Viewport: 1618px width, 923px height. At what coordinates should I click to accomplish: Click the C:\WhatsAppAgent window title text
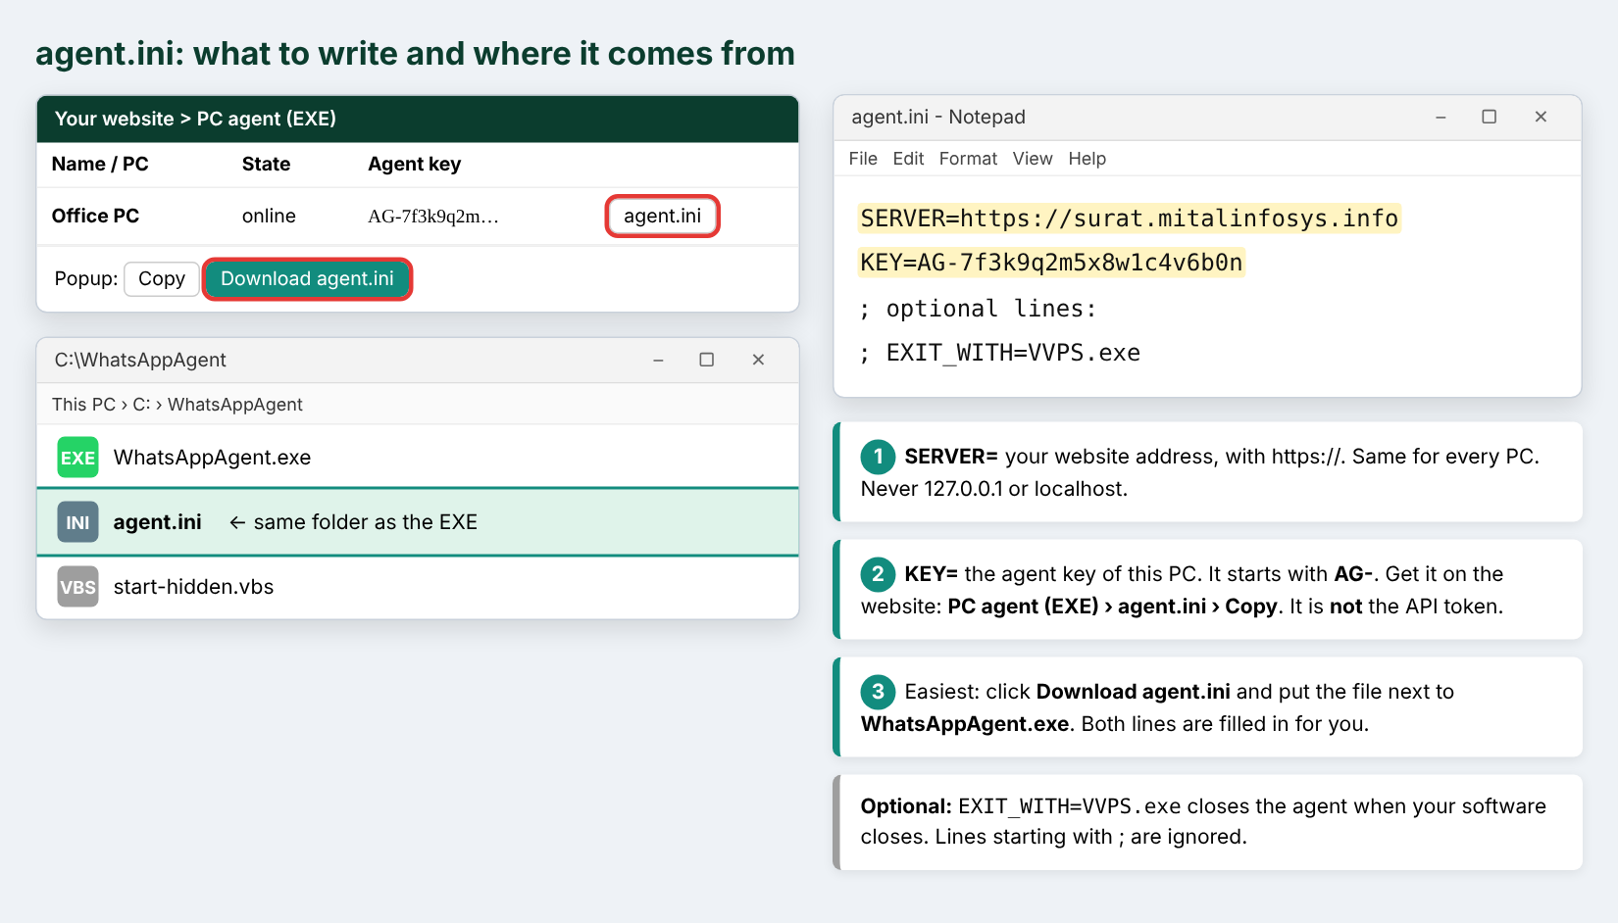pyautogui.click(x=140, y=360)
